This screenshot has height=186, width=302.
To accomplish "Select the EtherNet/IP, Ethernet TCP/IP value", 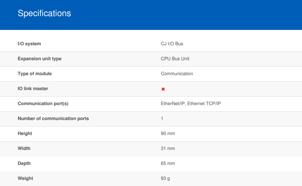I will point(191,104).
